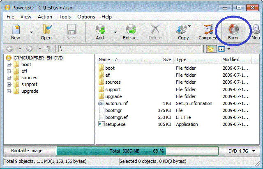The image size is (263, 169).
Task: Open the view mode dropdown arrow
Action: 228,49
